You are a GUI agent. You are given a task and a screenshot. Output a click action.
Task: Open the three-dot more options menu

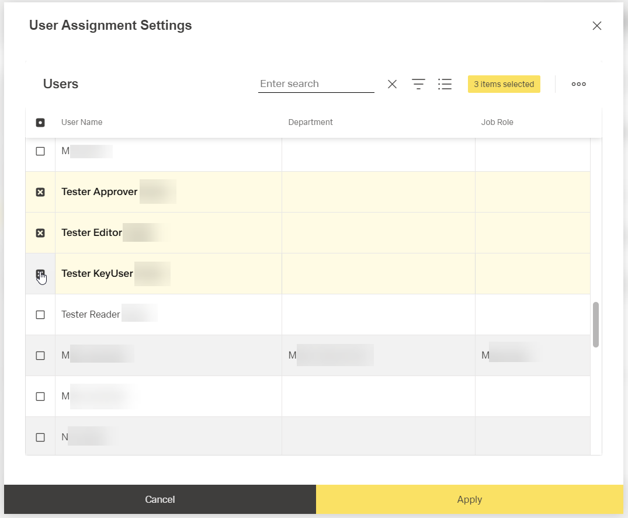[x=578, y=84]
